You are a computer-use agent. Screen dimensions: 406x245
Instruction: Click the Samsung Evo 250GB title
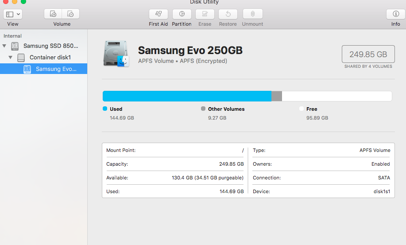[190, 50]
